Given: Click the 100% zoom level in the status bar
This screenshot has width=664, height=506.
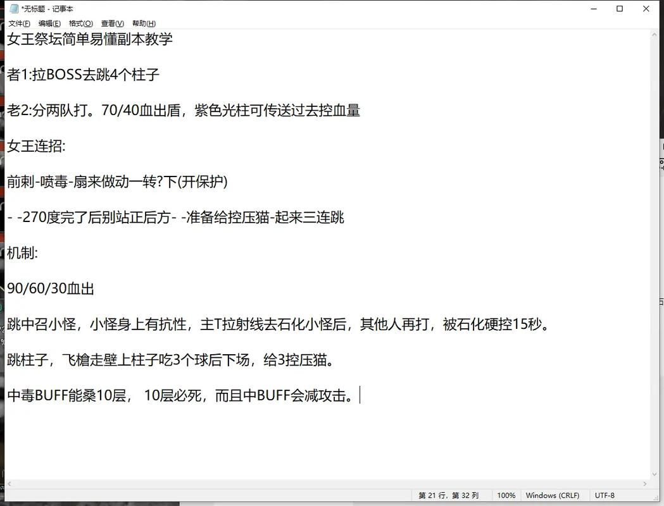Looking at the screenshot, I should (x=506, y=495).
